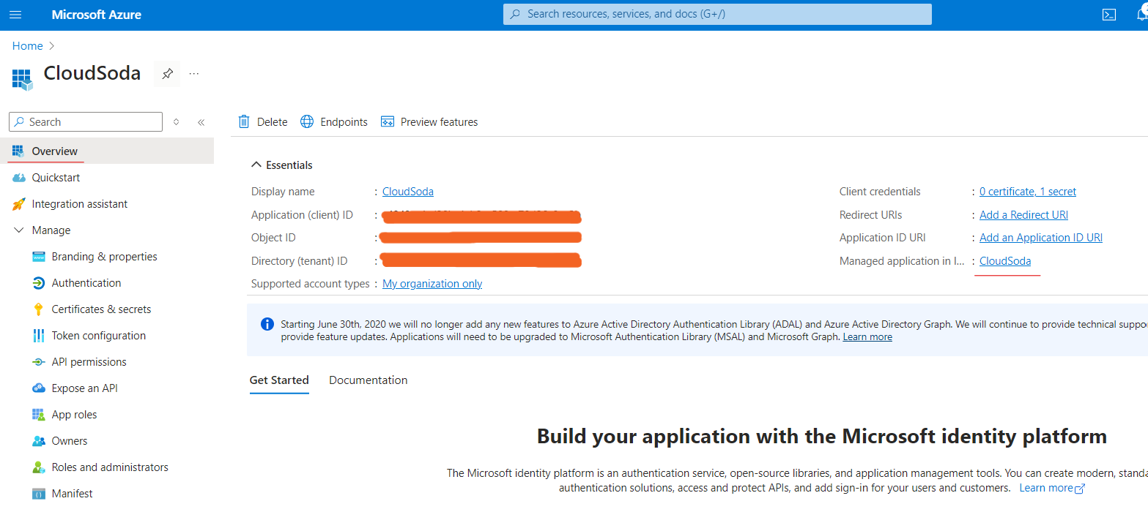Click the Certificates & secrets key icon
The width and height of the screenshot is (1148, 512).
[x=39, y=309]
